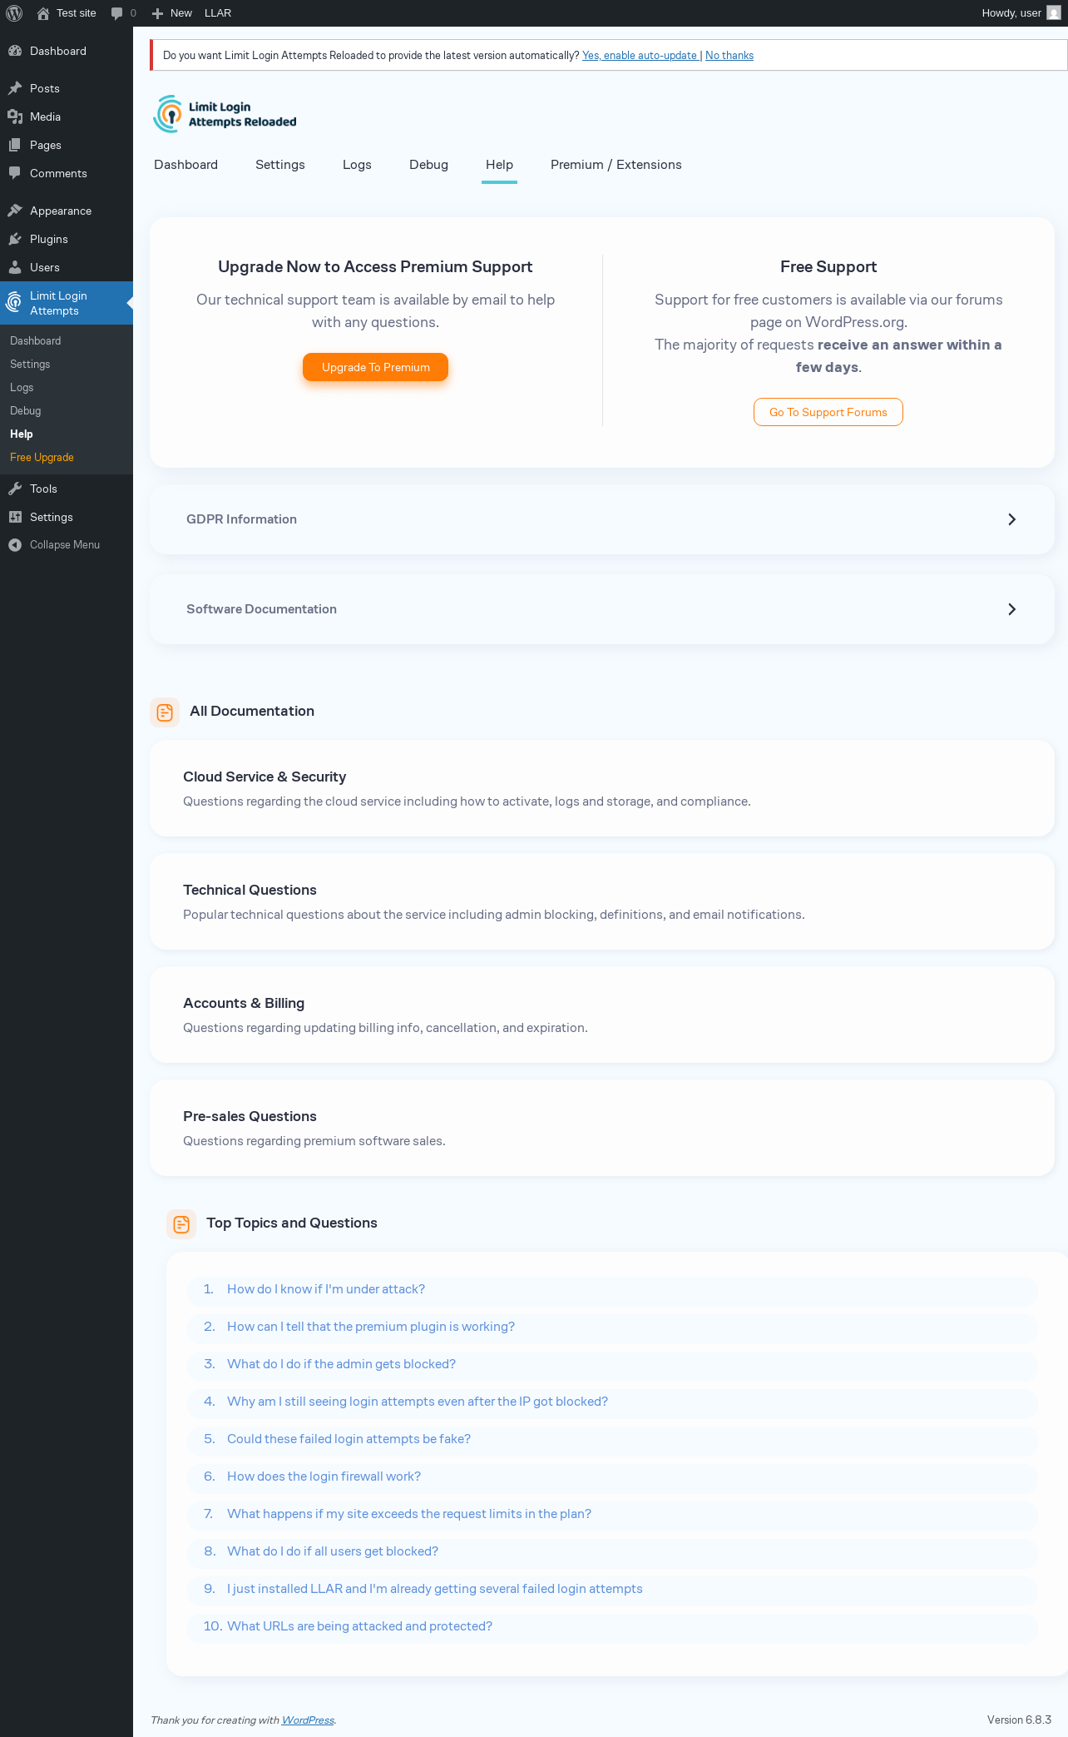The height and width of the screenshot is (1737, 1068).
Task: Open 'How does the login firewall work?'
Action: 324,1476
